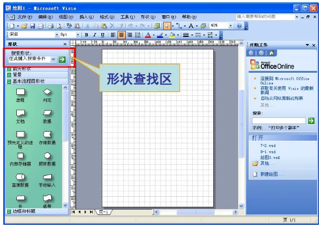Open the Shapes stencil icon in toolbar
The height and width of the screenshot is (225, 319).
coord(157,26)
